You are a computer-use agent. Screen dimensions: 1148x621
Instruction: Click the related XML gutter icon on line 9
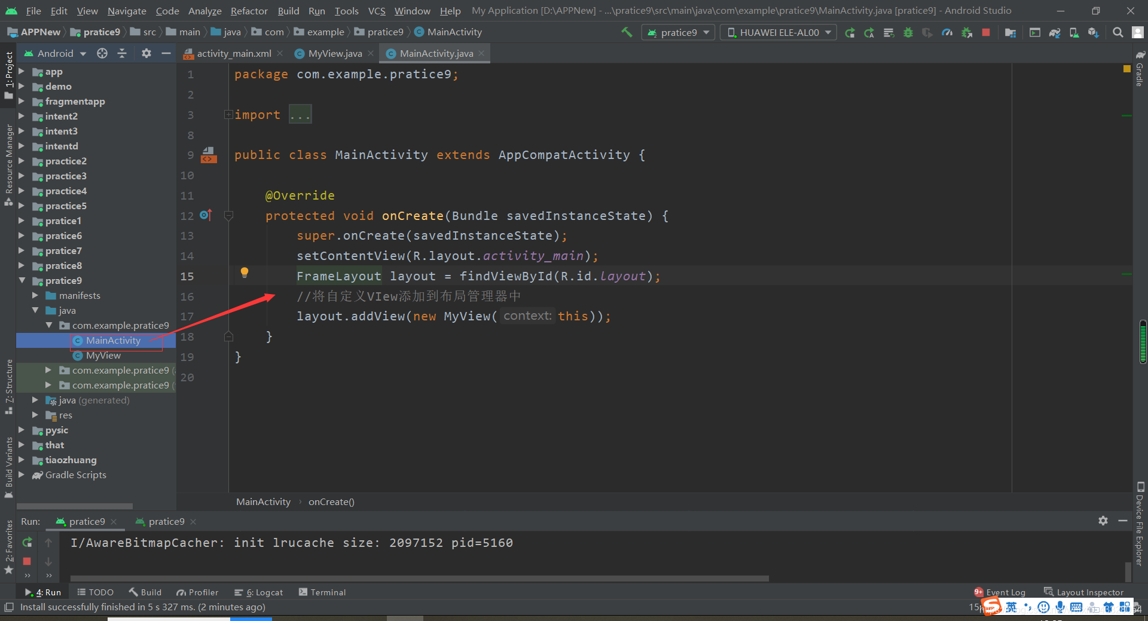[x=209, y=155]
